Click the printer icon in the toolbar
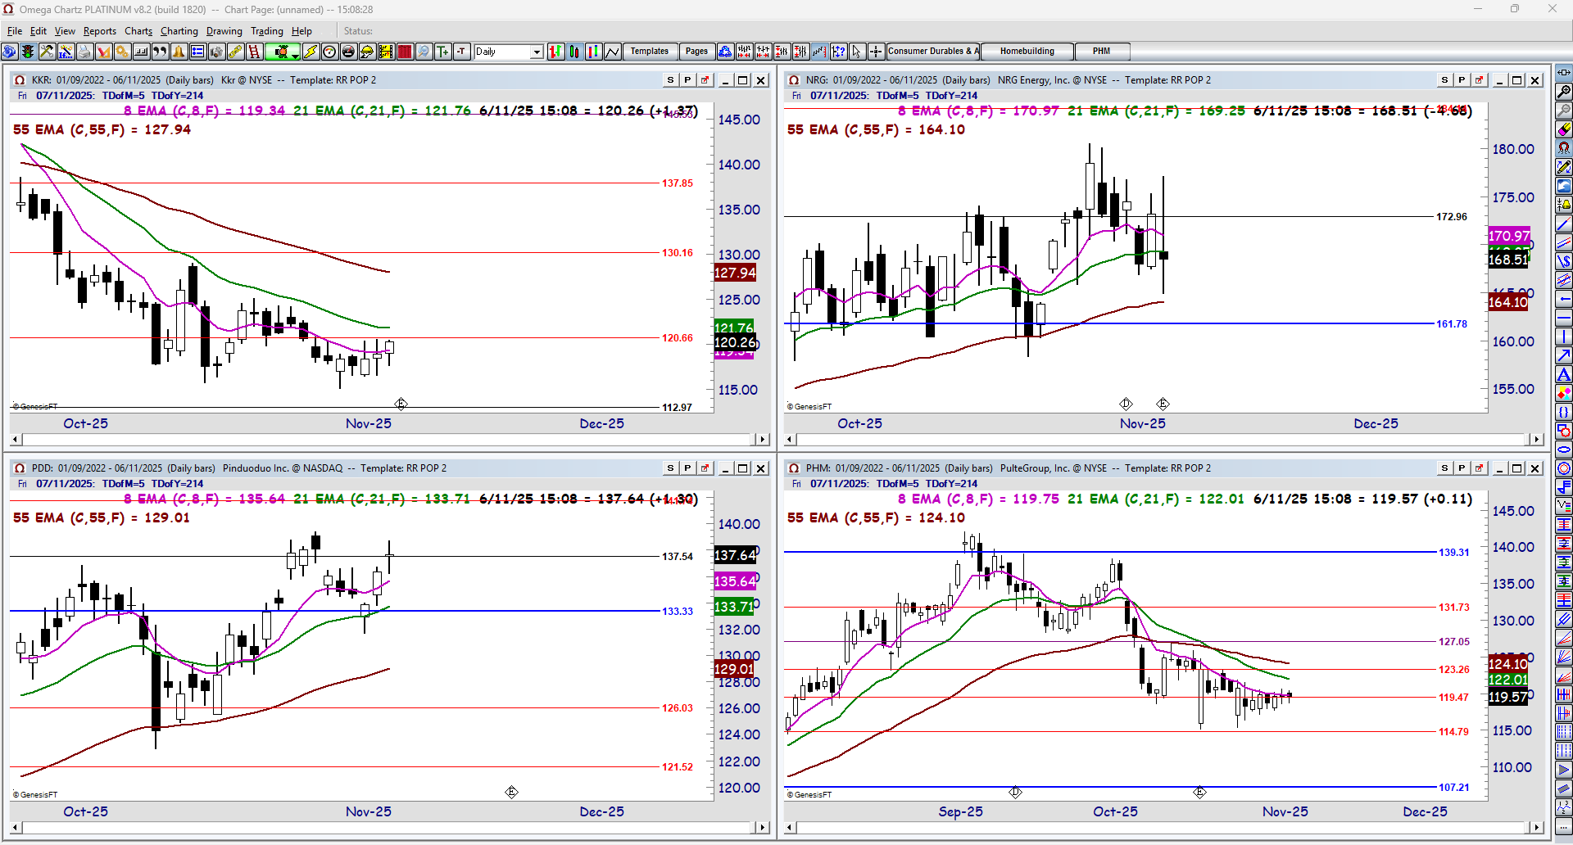This screenshot has width=1573, height=845. (x=84, y=52)
